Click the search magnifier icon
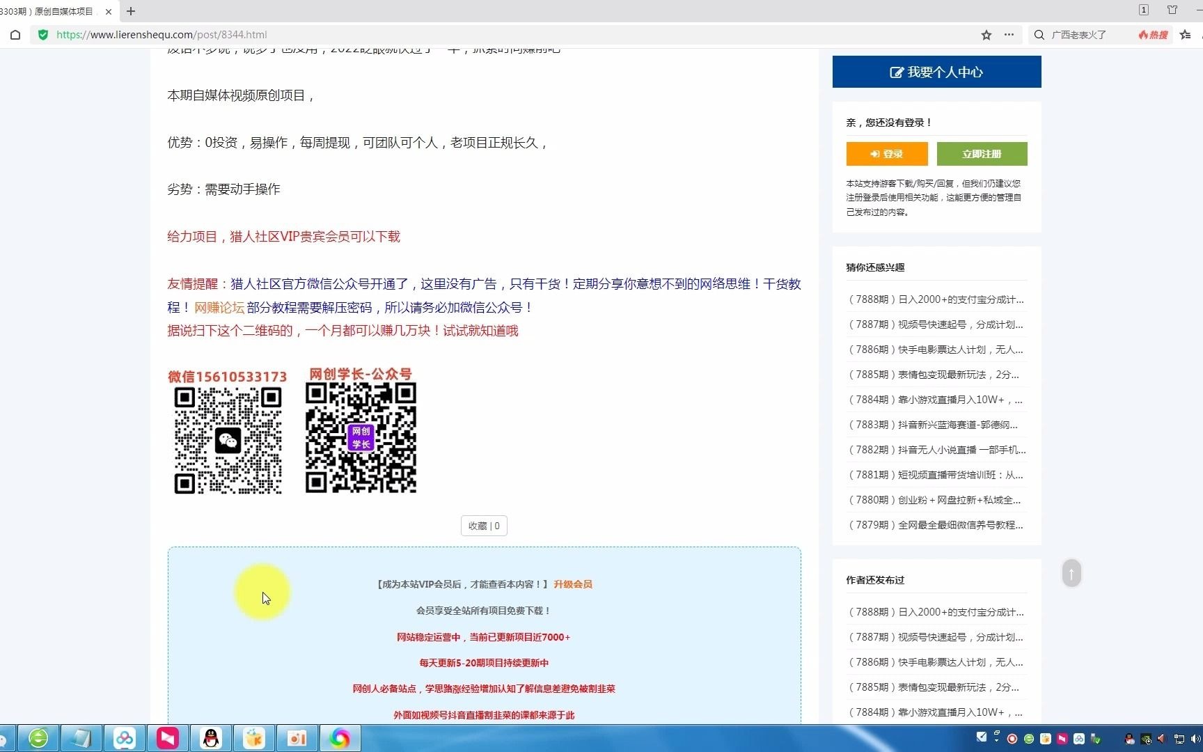1203x752 pixels. 1039,35
